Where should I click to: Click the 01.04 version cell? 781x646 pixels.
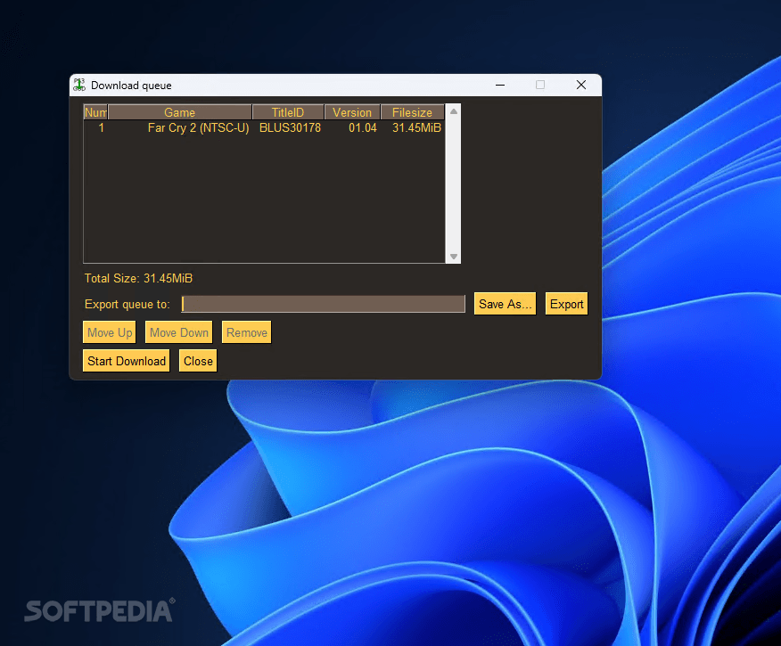363,128
